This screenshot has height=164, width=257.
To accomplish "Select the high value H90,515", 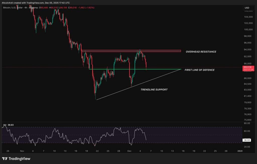I will (53, 8).
